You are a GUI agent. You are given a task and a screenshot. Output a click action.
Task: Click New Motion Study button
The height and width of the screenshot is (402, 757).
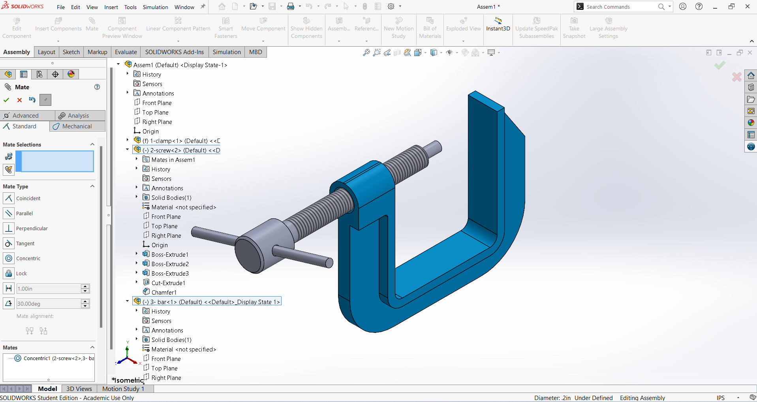pyautogui.click(x=398, y=28)
